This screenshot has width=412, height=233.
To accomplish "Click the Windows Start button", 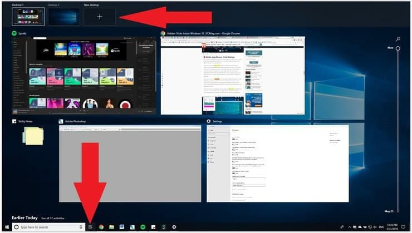I will 7,227.
